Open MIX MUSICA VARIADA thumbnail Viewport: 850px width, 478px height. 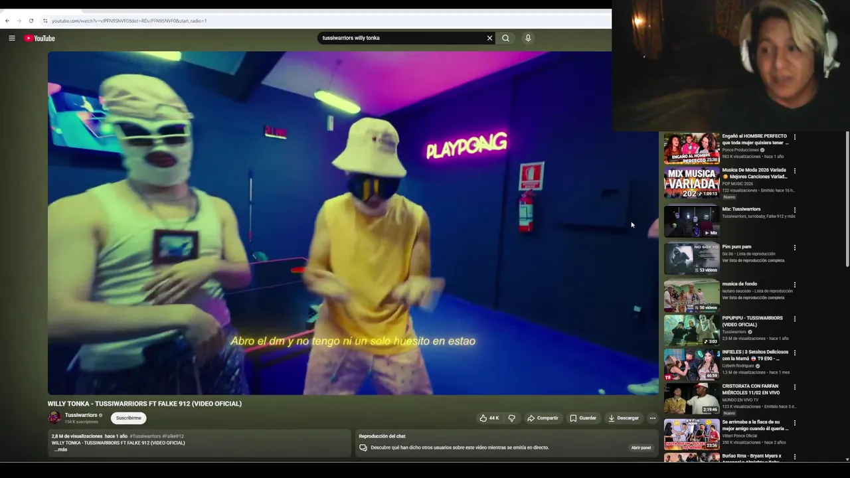click(x=691, y=183)
